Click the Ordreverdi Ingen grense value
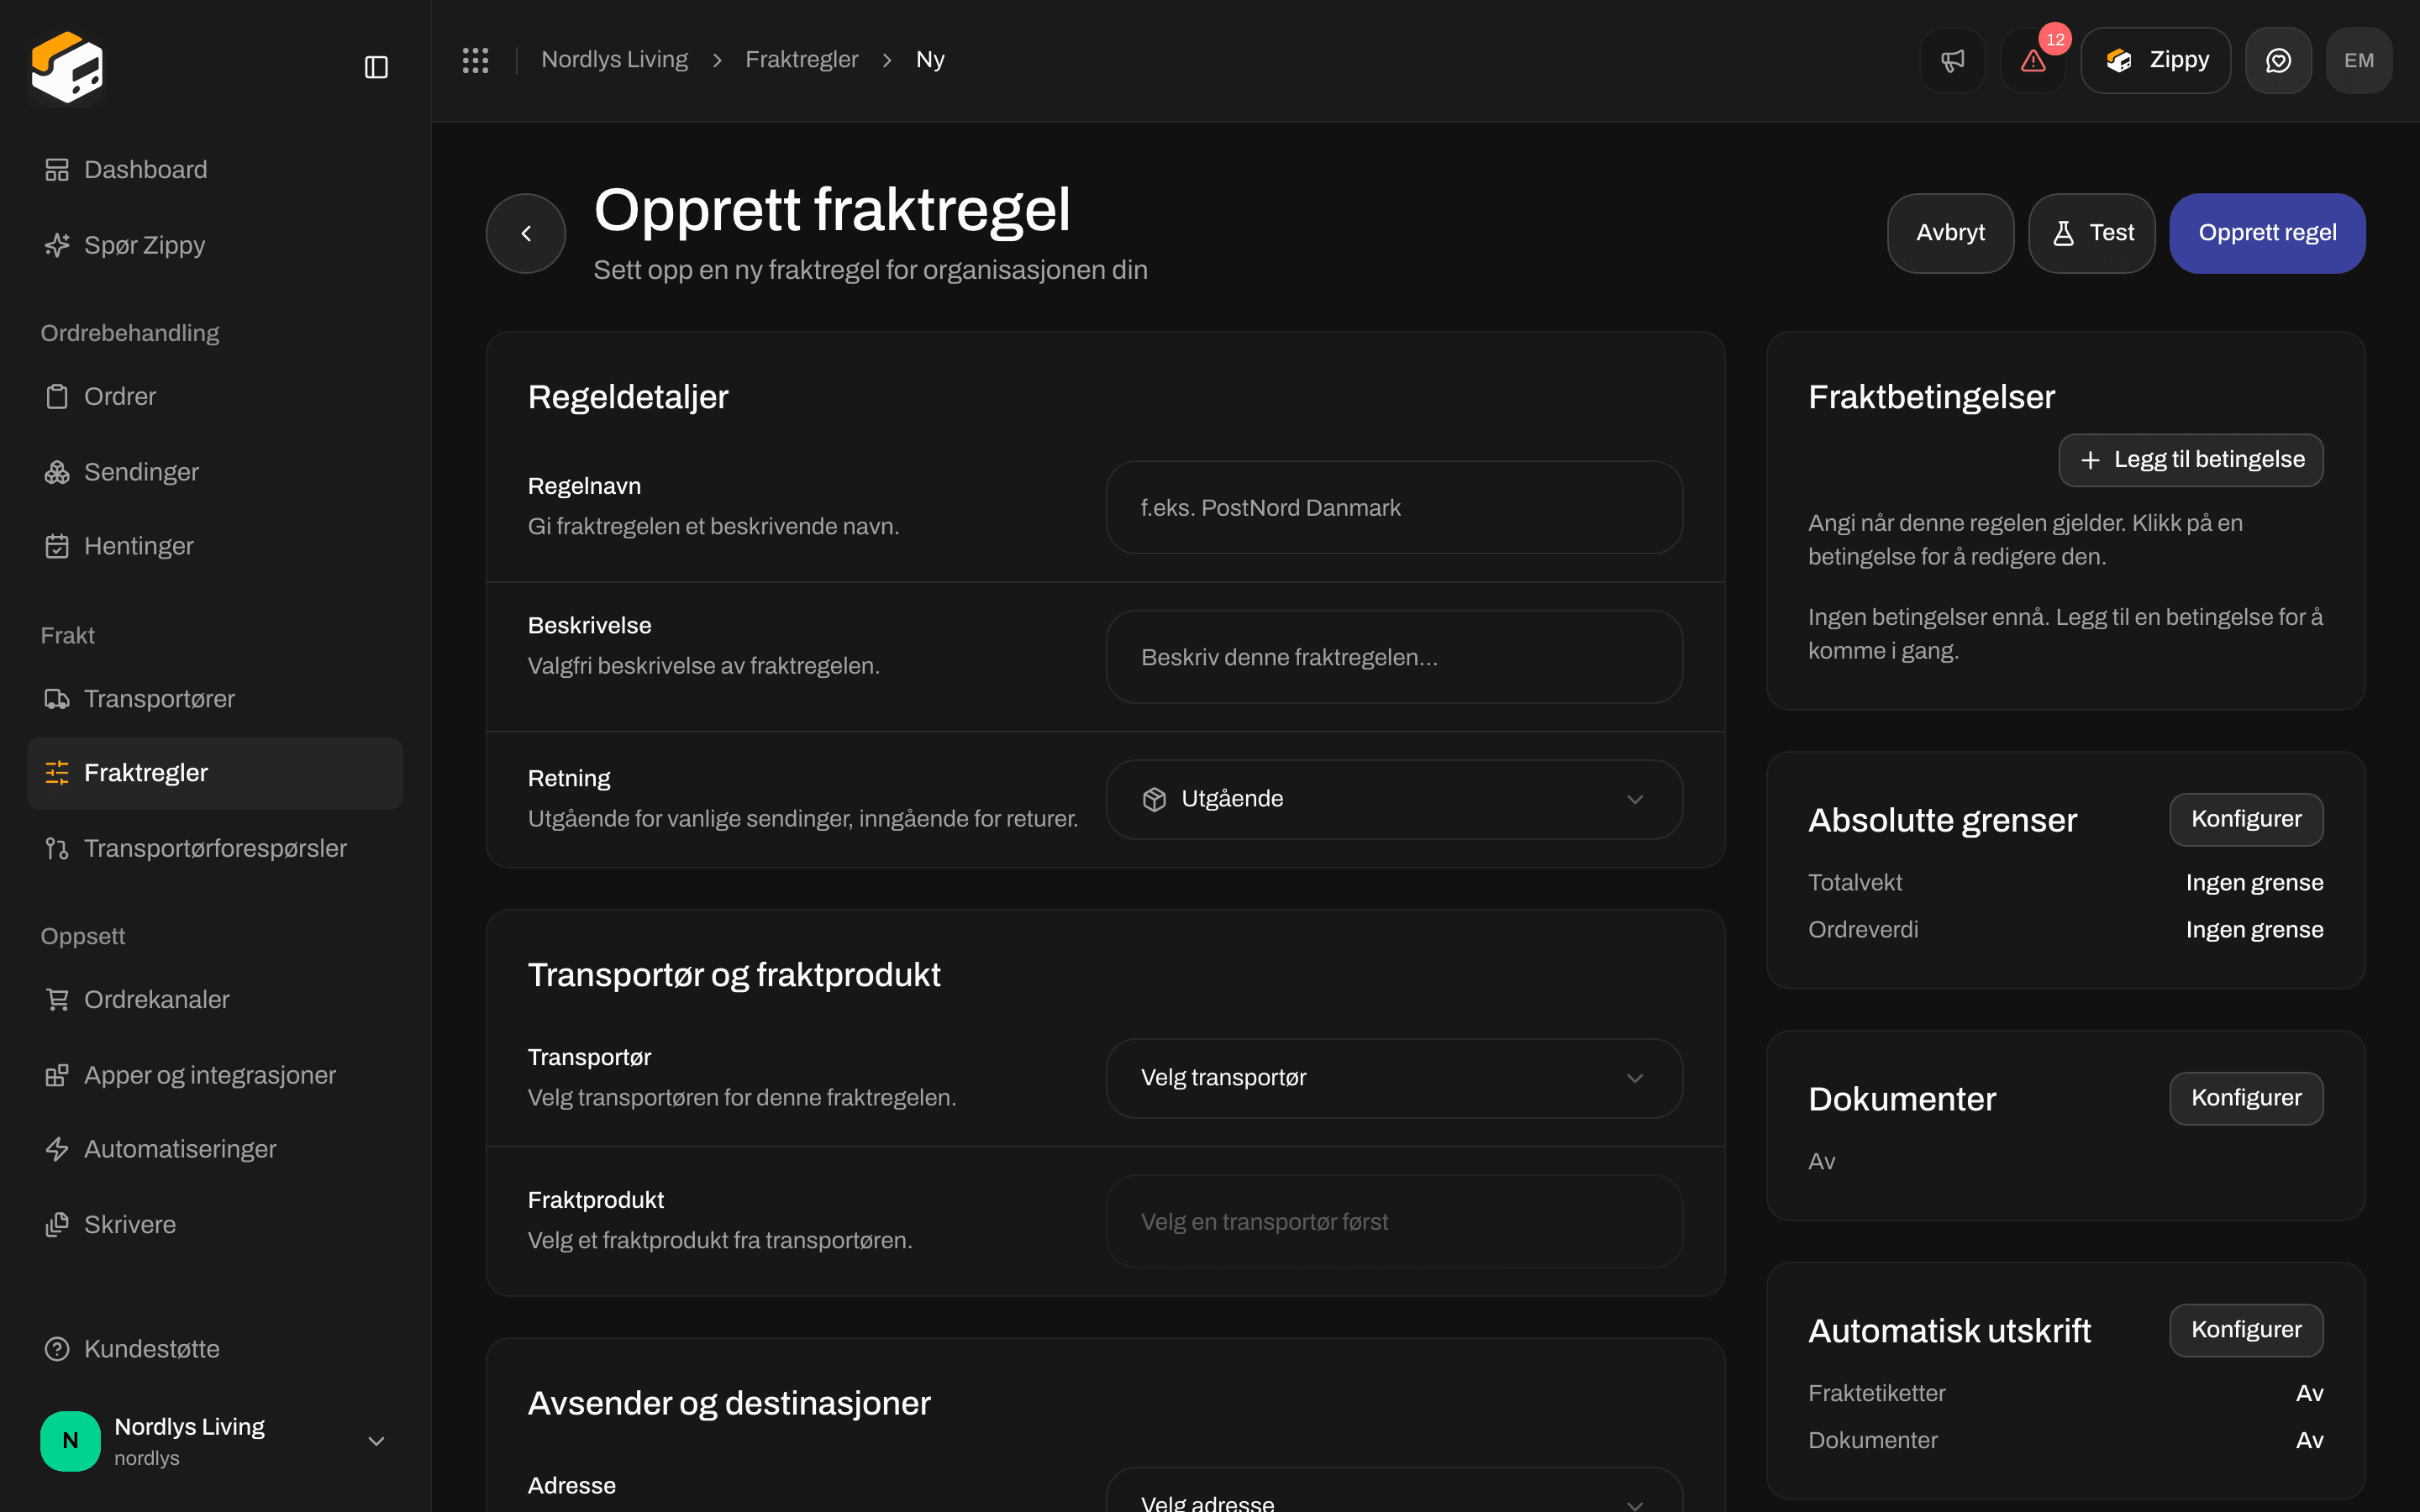The width and height of the screenshot is (2420, 1512). 2254,930
